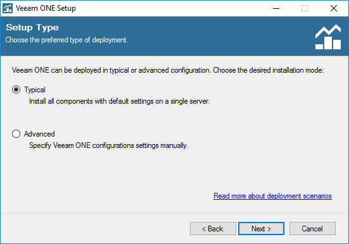Click the installation mode instruction sentence
349x244 pixels.
point(168,70)
